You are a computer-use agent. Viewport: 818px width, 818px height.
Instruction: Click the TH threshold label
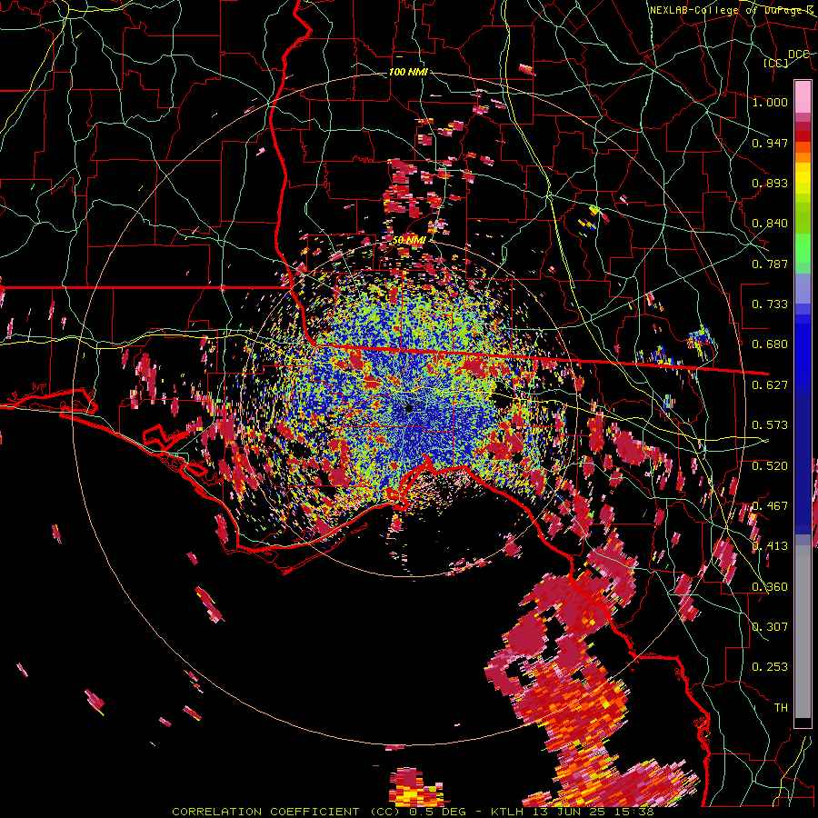(781, 708)
